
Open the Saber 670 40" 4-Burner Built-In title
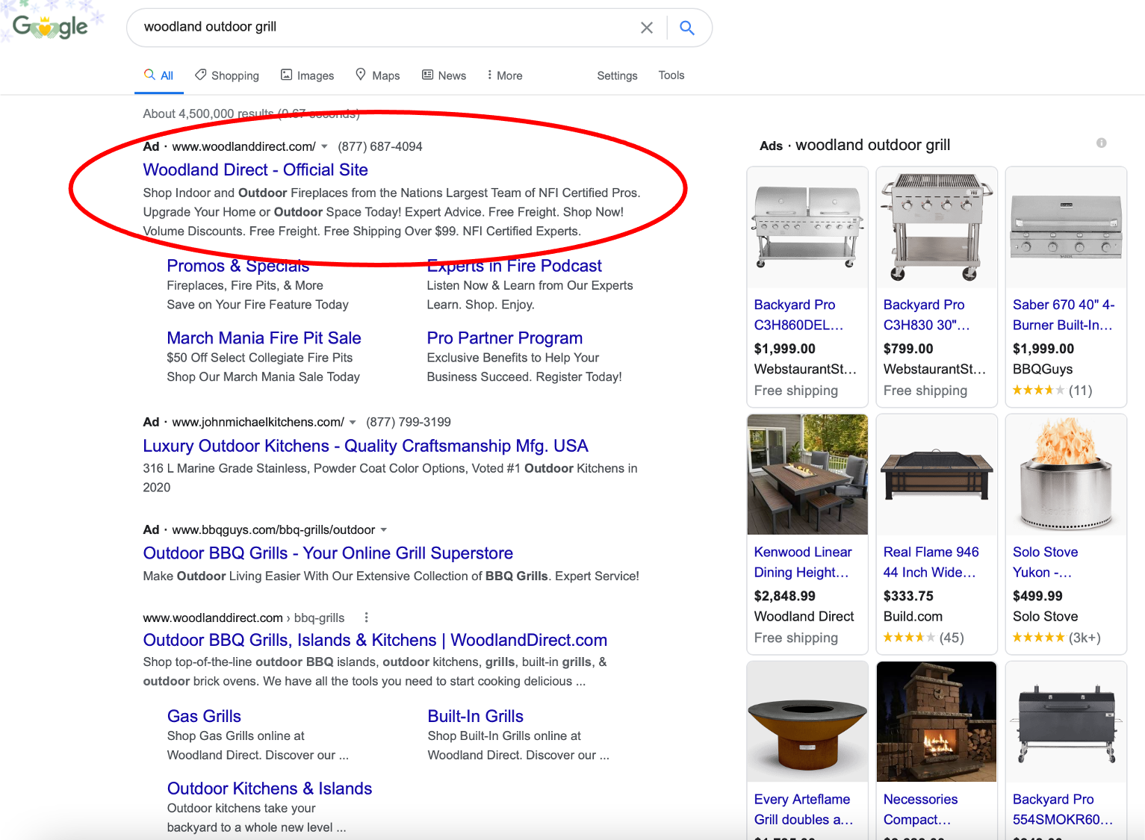tap(1064, 315)
